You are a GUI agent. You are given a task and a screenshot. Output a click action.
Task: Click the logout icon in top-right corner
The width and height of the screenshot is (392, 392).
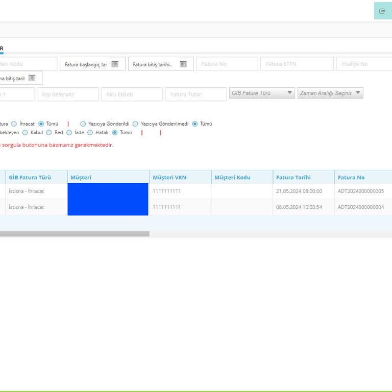tap(382, 11)
